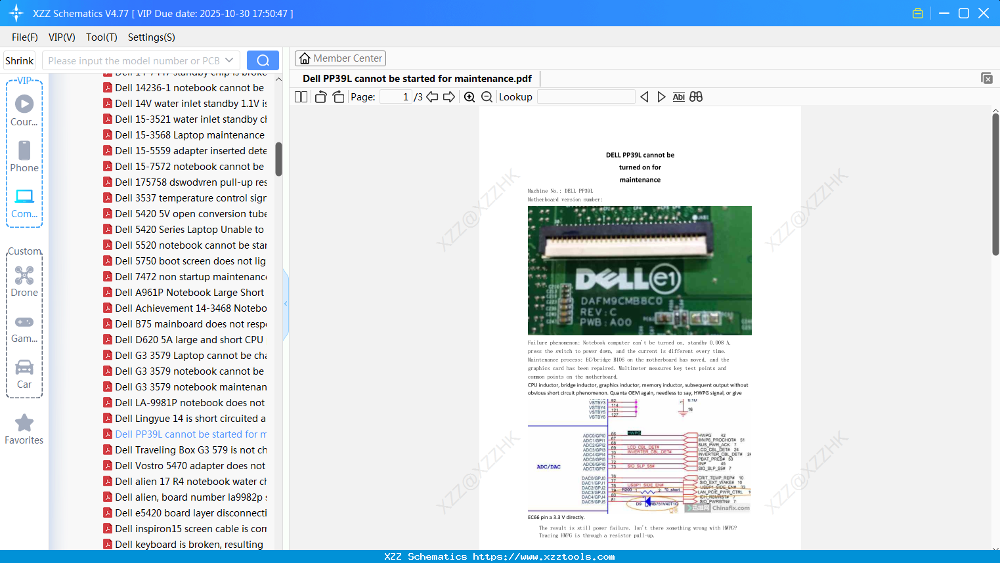Select the Dell PP39L maintenance PDF tab
Viewport: 1000px width, 563px height.
click(417, 79)
